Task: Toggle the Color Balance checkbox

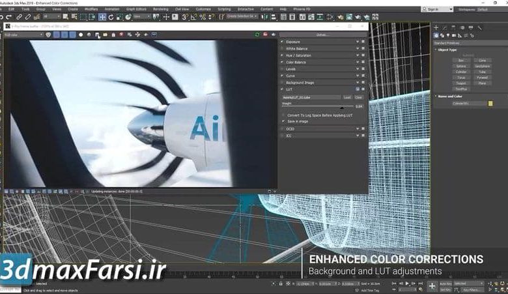Action: click(x=282, y=62)
